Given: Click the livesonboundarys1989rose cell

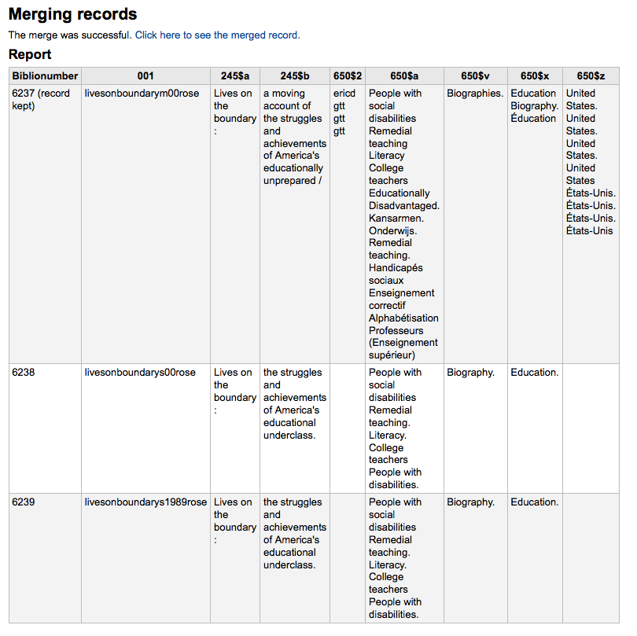Looking at the screenshot, I should (x=145, y=502).
